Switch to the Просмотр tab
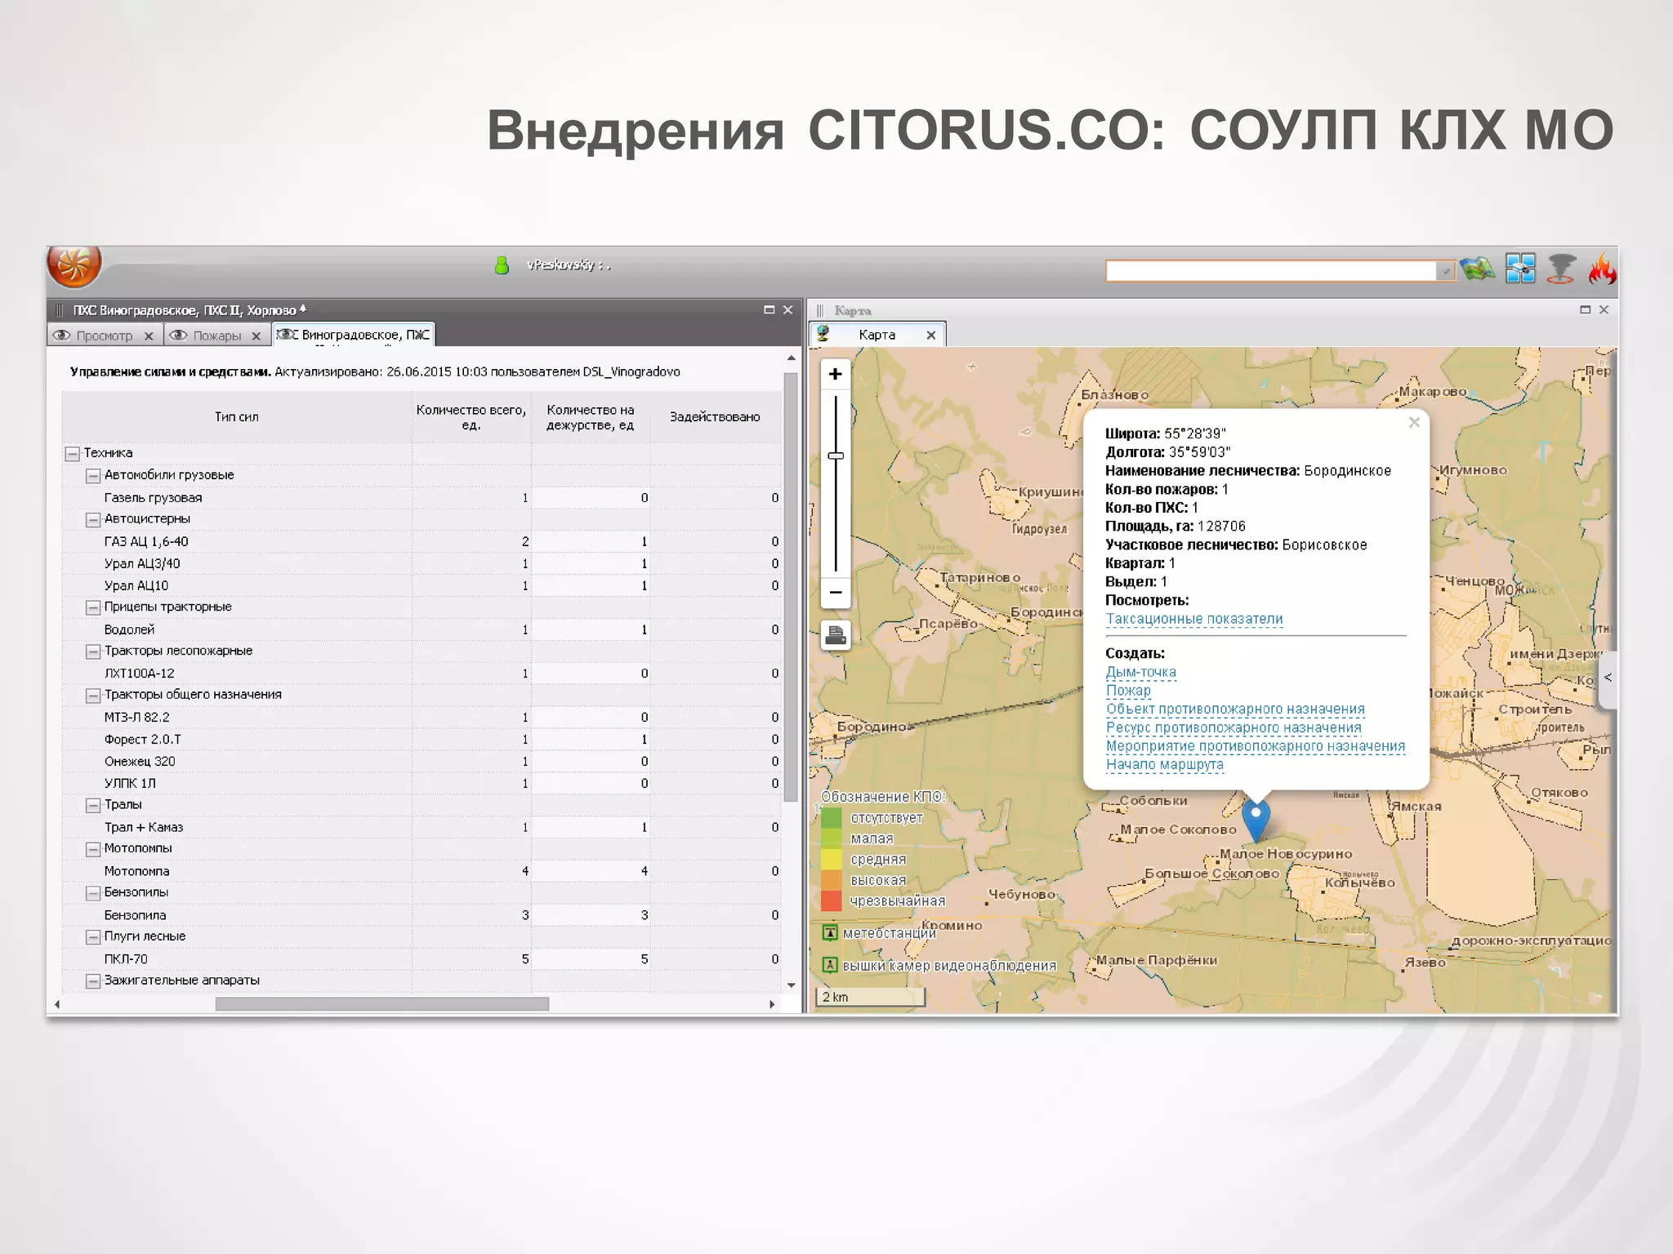This screenshot has width=1673, height=1254. coord(104,336)
